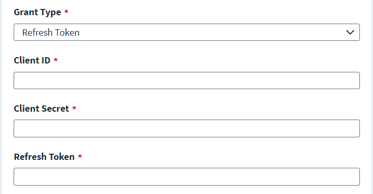This screenshot has width=373, height=194.
Task: Click the bold Refresh Token field label
Action: [44, 157]
